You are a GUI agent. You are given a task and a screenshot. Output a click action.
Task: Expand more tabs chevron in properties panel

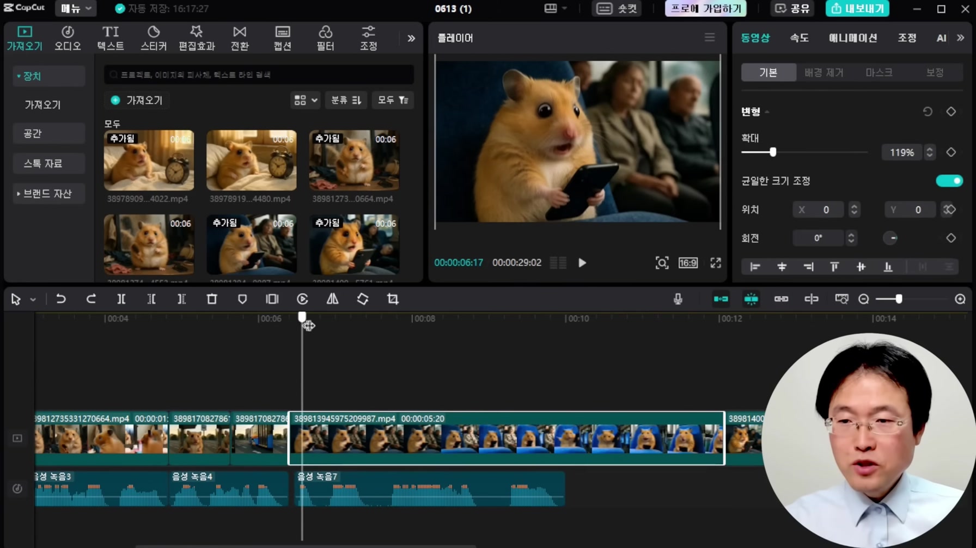point(960,38)
